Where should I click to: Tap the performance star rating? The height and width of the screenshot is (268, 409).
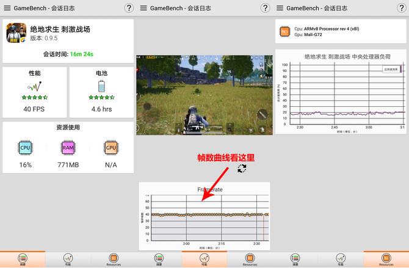[x=34, y=97]
